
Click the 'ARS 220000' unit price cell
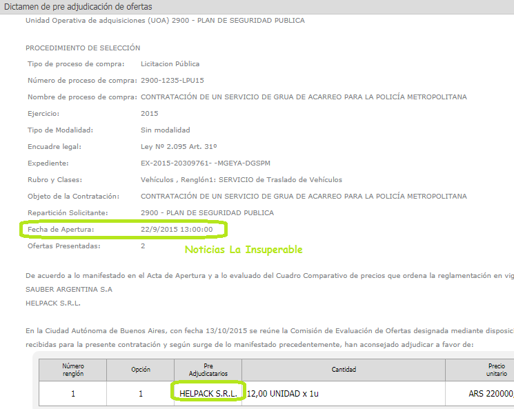tap(490, 393)
